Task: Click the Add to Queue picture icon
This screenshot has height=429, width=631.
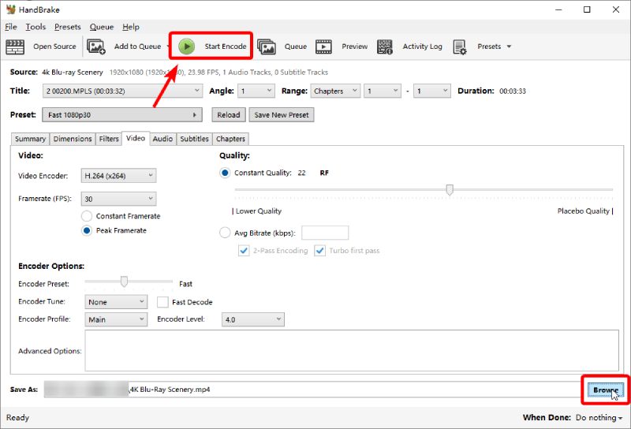Action: (96, 47)
